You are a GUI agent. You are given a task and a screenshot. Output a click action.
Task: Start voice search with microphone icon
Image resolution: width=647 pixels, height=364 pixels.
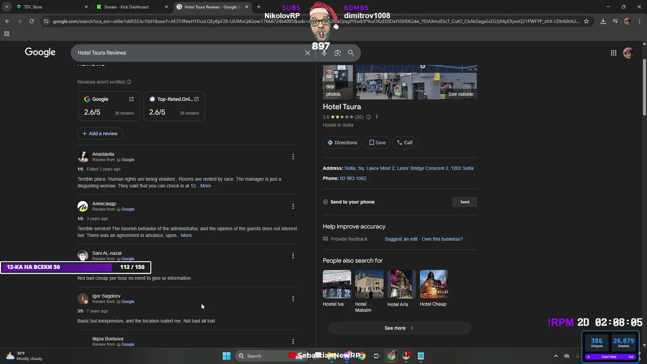coord(324,53)
